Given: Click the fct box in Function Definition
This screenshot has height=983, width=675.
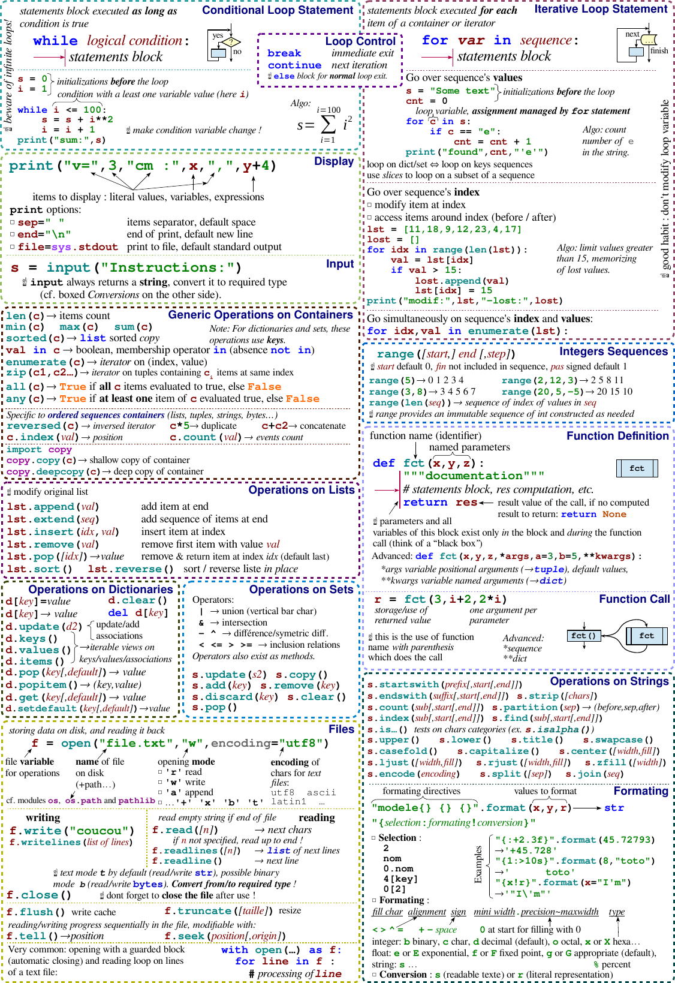Looking at the screenshot, I should 637,468.
